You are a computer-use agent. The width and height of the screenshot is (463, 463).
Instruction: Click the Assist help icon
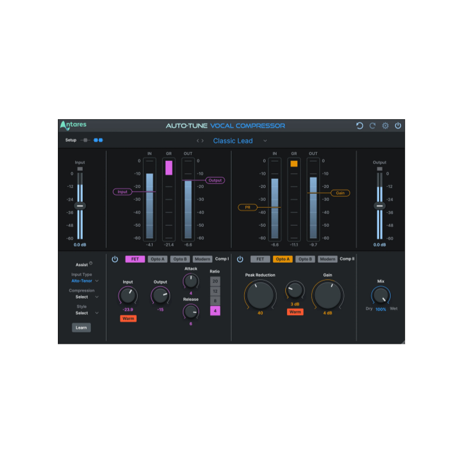(91, 264)
